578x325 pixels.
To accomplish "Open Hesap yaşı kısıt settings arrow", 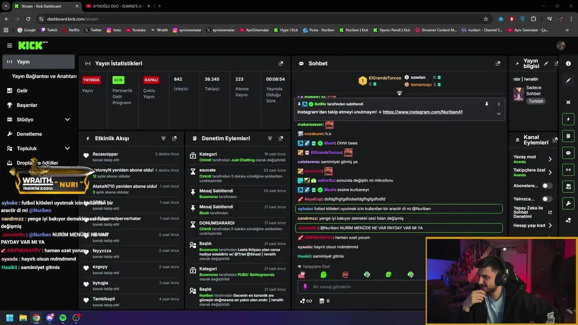I will (550, 225).
